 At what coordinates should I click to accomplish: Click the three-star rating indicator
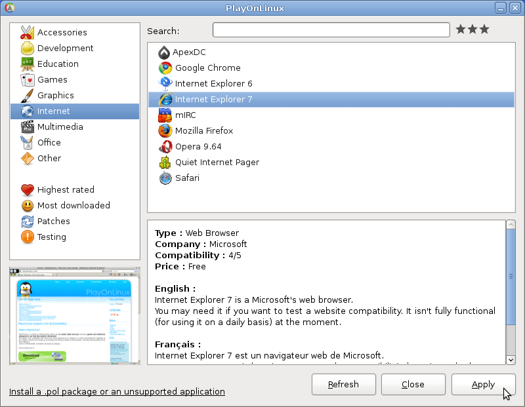[472, 29]
